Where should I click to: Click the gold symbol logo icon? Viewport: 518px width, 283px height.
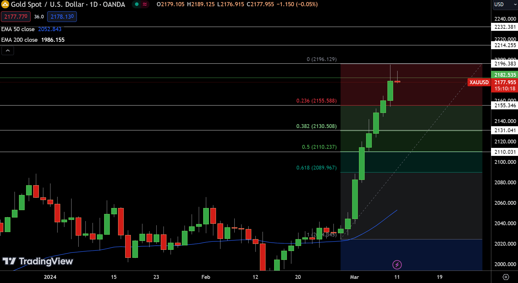click(x=5, y=4)
